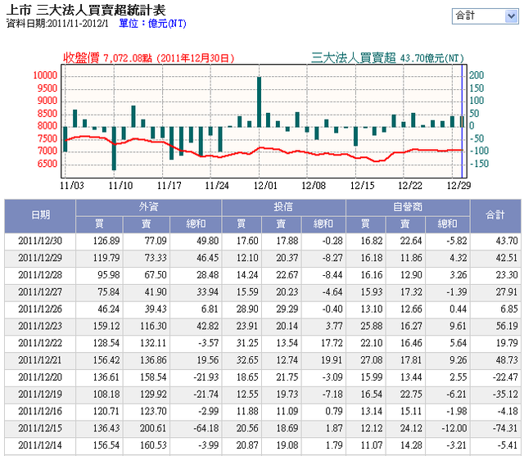Click total value 56.19
The image size is (524, 456).
(x=507, y=327)
